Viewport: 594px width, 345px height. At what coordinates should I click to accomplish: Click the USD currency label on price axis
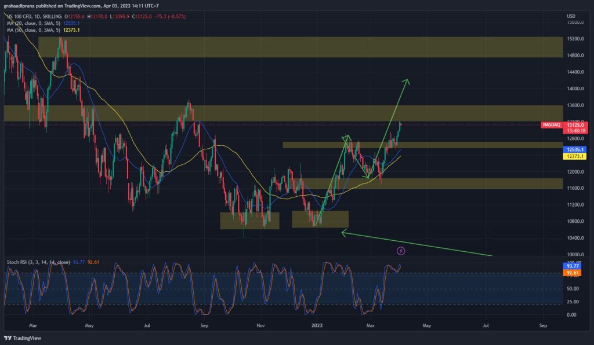pyautogui.click(x=571, y=16)
